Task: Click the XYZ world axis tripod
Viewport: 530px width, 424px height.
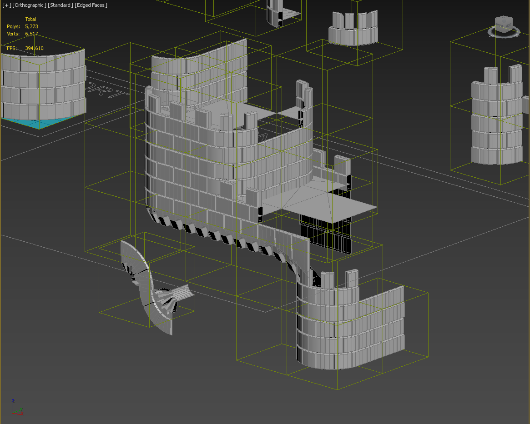Action: (17, 408)
